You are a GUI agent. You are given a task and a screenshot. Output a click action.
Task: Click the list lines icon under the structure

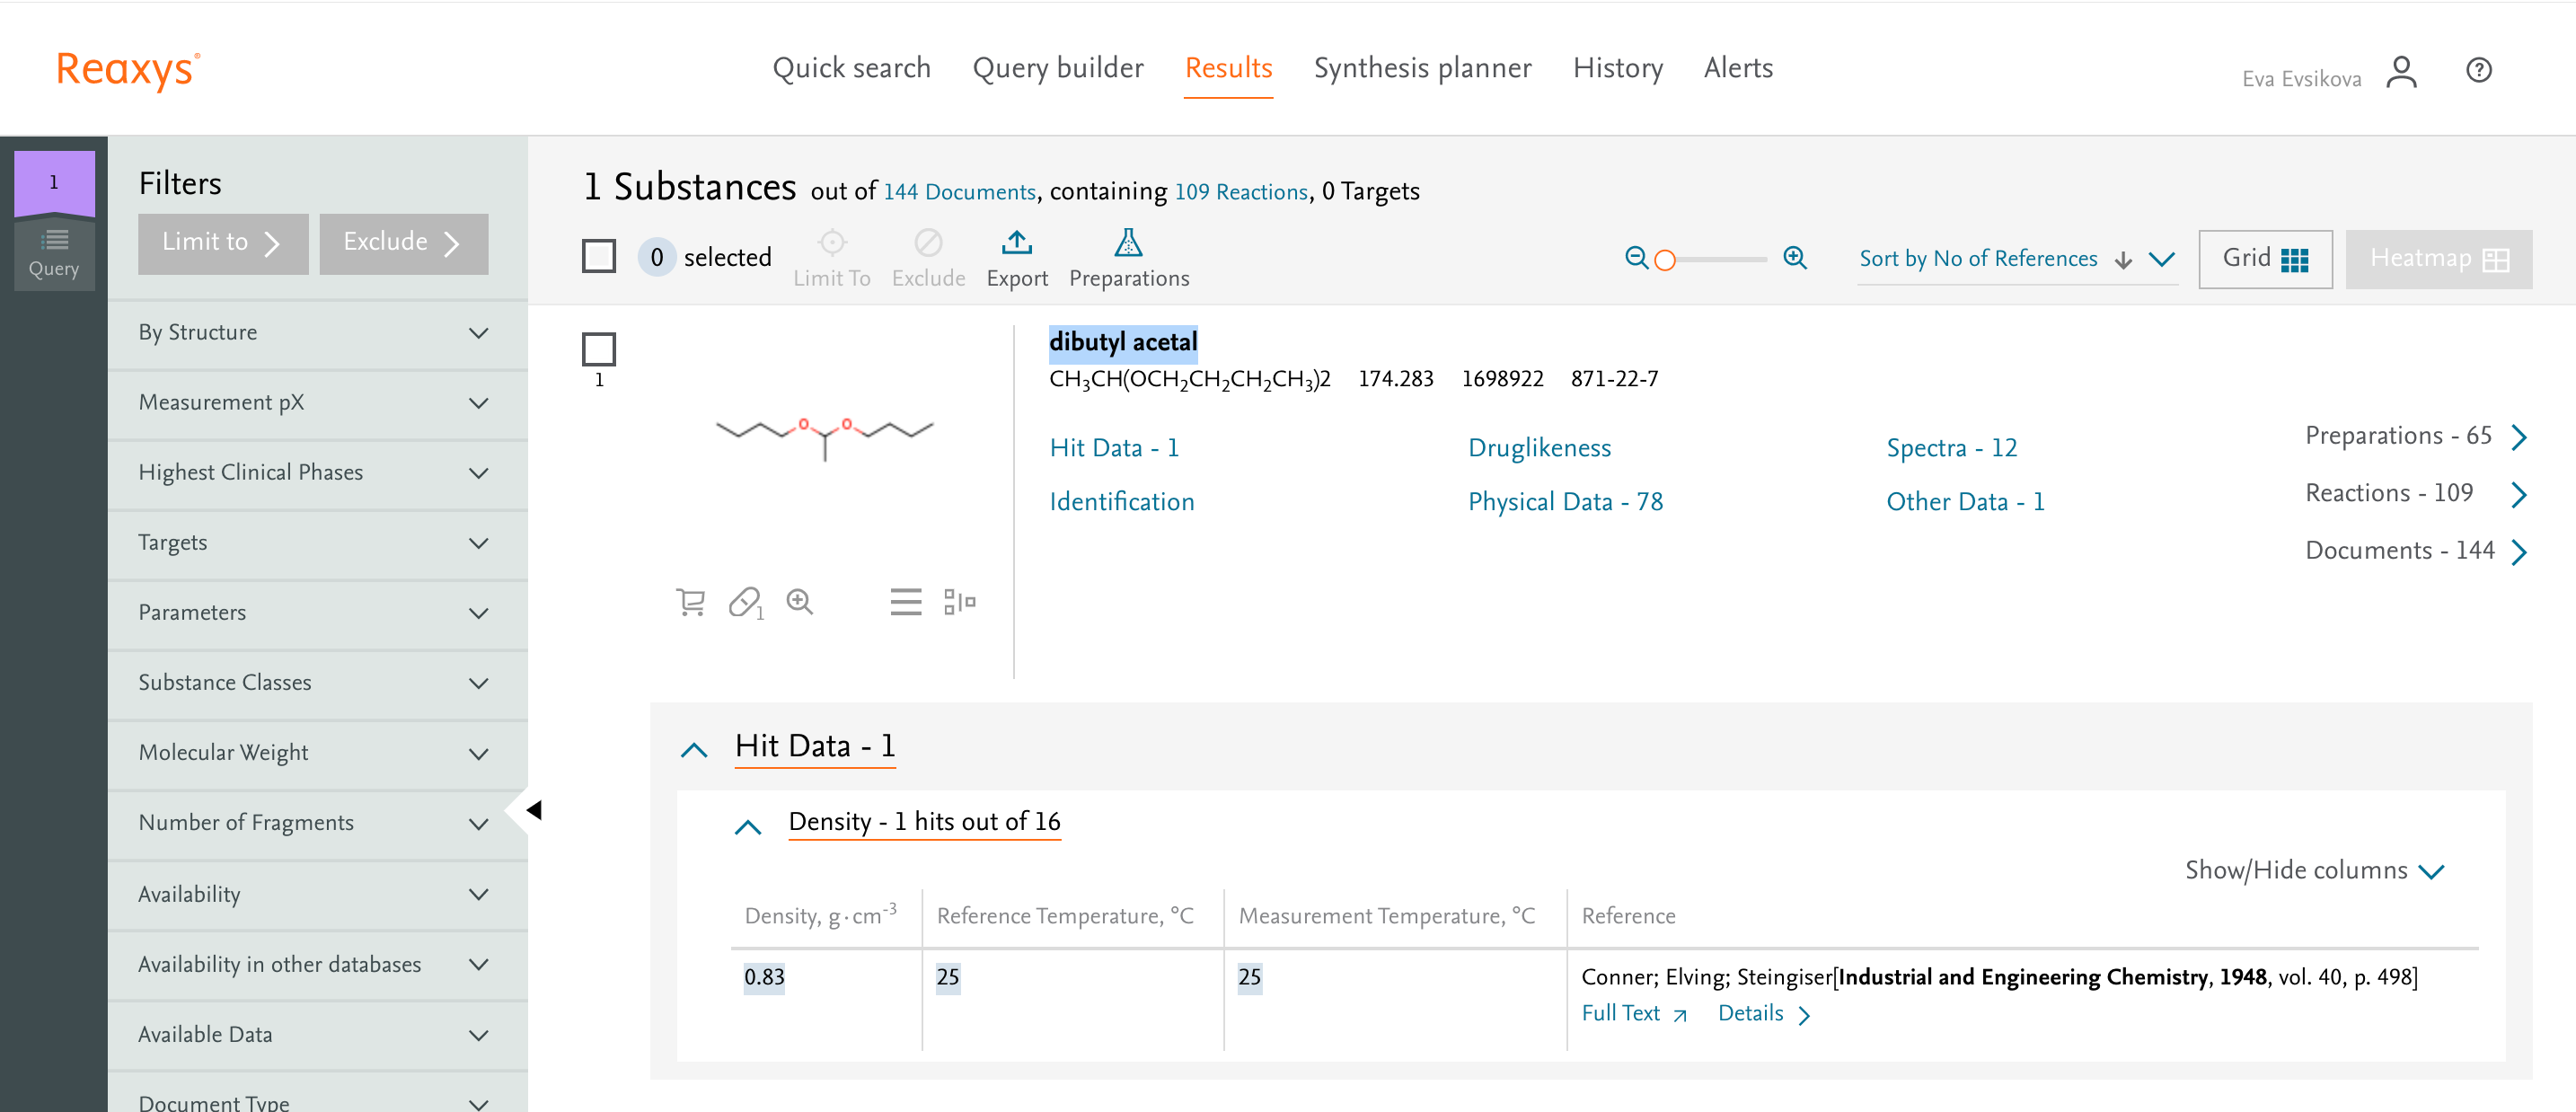point(906,602)
